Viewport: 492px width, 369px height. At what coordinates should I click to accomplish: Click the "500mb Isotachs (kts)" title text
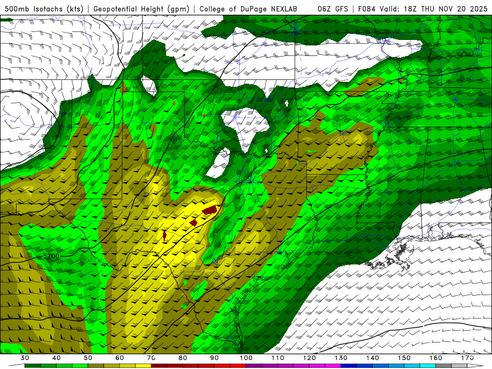tap(44, 9)
